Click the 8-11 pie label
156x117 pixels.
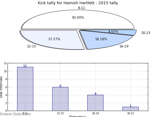point(82,8)
